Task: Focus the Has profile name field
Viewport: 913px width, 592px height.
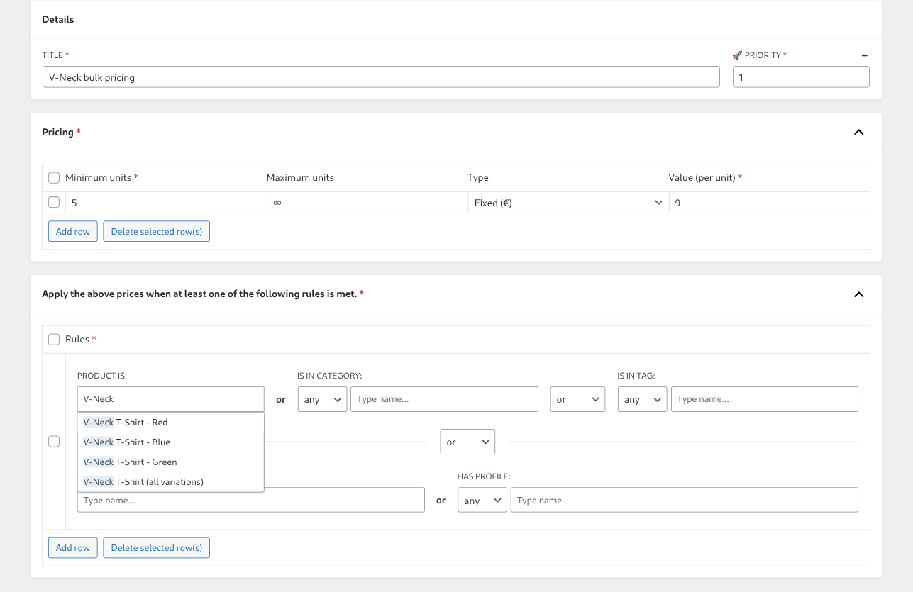Action: coord(685,501)
